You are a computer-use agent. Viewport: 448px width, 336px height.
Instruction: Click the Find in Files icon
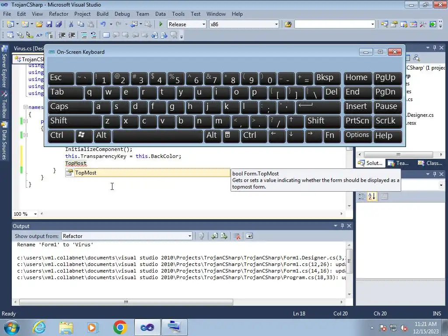tap(288, 24)
